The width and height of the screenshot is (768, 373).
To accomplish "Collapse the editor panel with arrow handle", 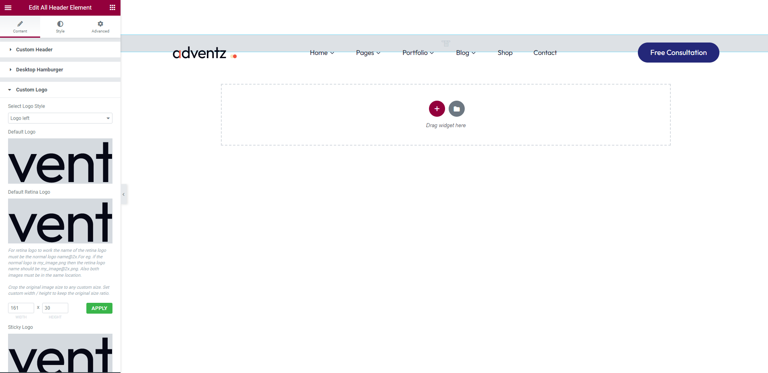I will click(x=124, y=195).
